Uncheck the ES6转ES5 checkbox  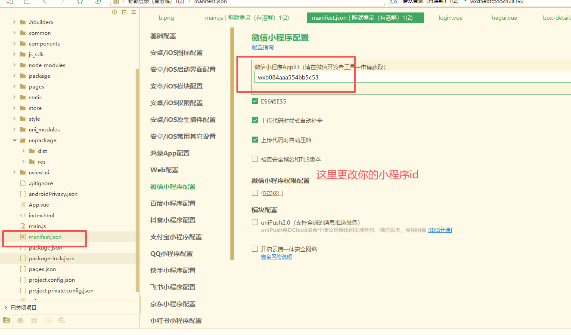[x=255, y=101]
